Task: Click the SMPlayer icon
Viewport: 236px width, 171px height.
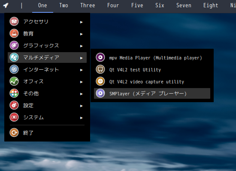Action: (x=100, y=94)
